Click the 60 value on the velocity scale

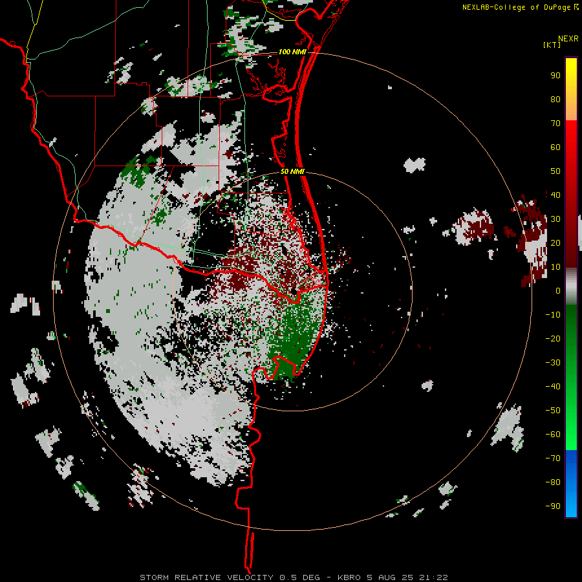coord(555,147)
